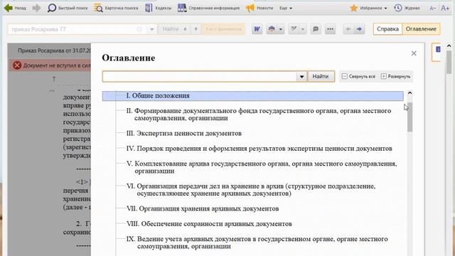
Task: Click the Приказ Росархива от 31.07 document title
Action: [x=54, y=50]
